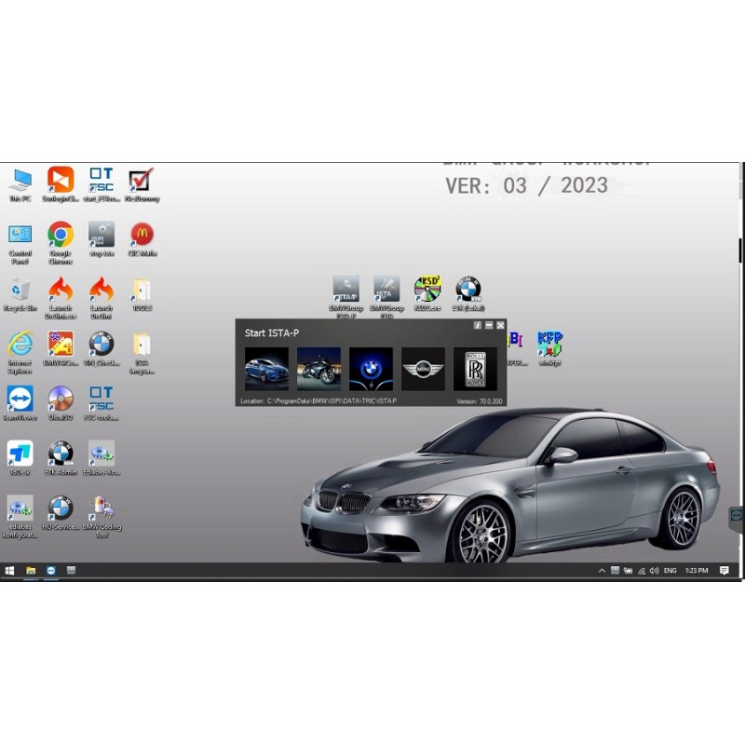
Task: Open the ediabas konfigurator shortcut
Action: (19, 508)
